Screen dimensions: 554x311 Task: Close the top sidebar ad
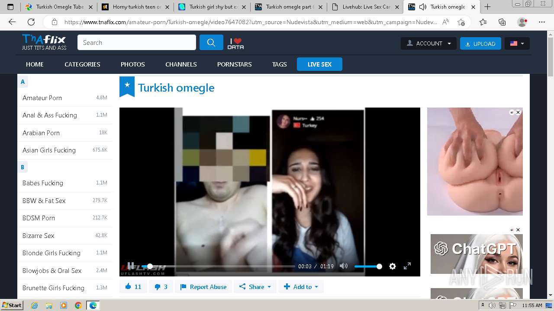[x=518, y=112]
